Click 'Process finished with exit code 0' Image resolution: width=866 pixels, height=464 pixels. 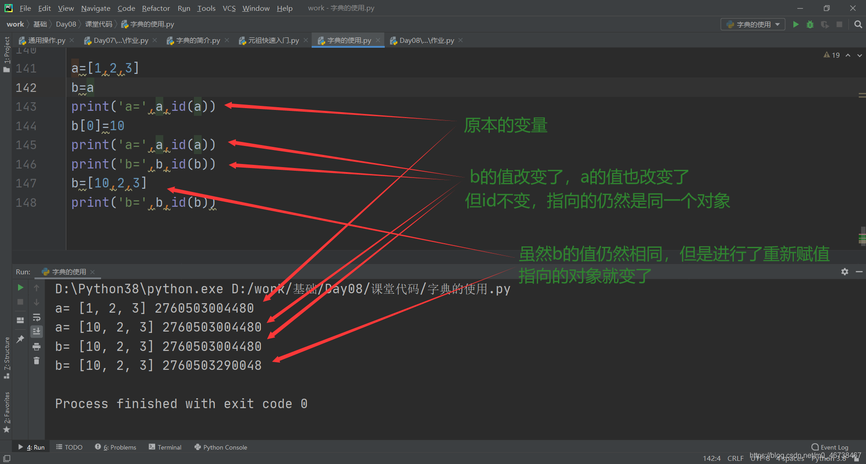pos(181,404)
